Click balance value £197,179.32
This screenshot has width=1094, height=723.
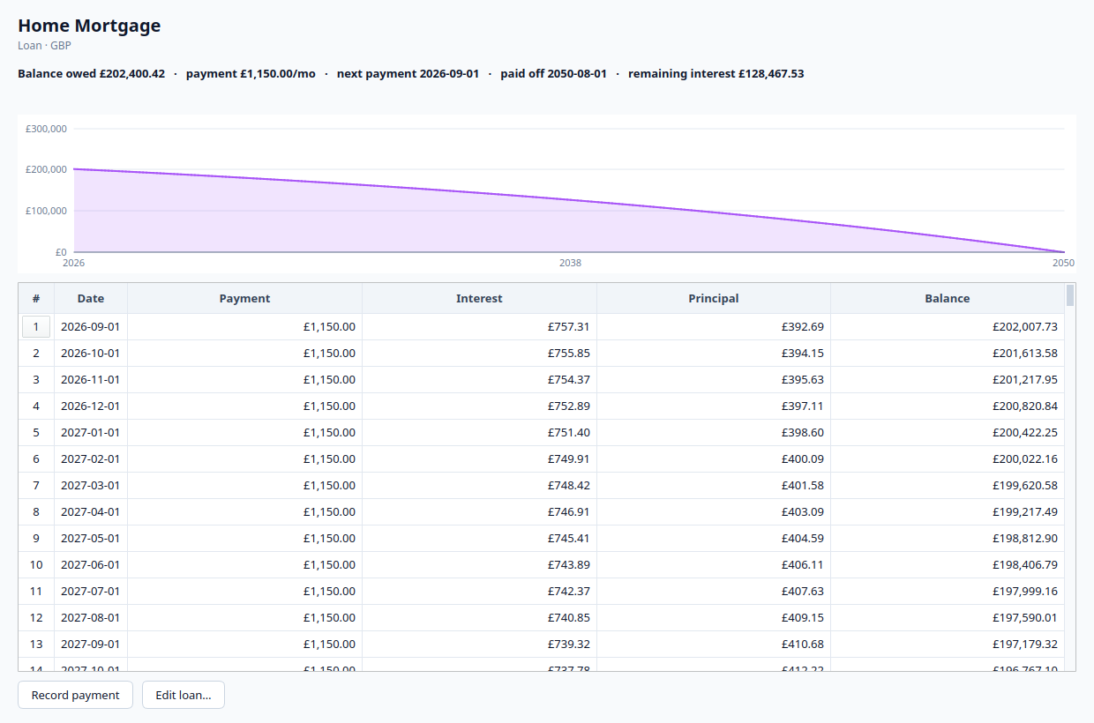click(1025, 645)
